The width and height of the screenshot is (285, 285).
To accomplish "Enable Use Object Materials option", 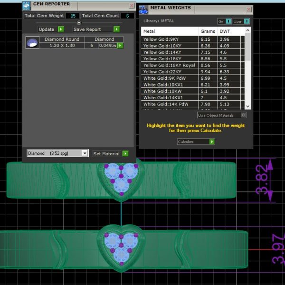I will (x=244, y=115).
